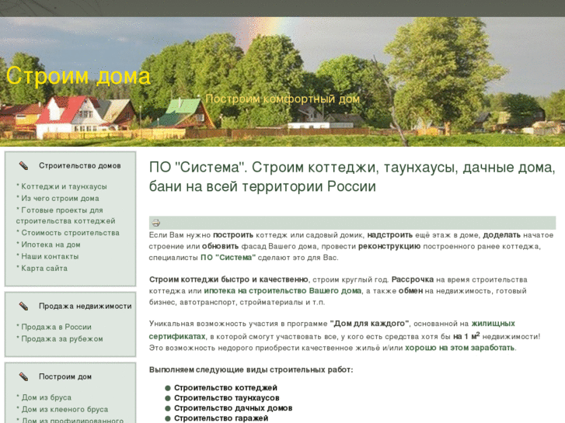Open Стоимость строительства menu item
Screen dimensions: 565x423
tap(70, 233)
